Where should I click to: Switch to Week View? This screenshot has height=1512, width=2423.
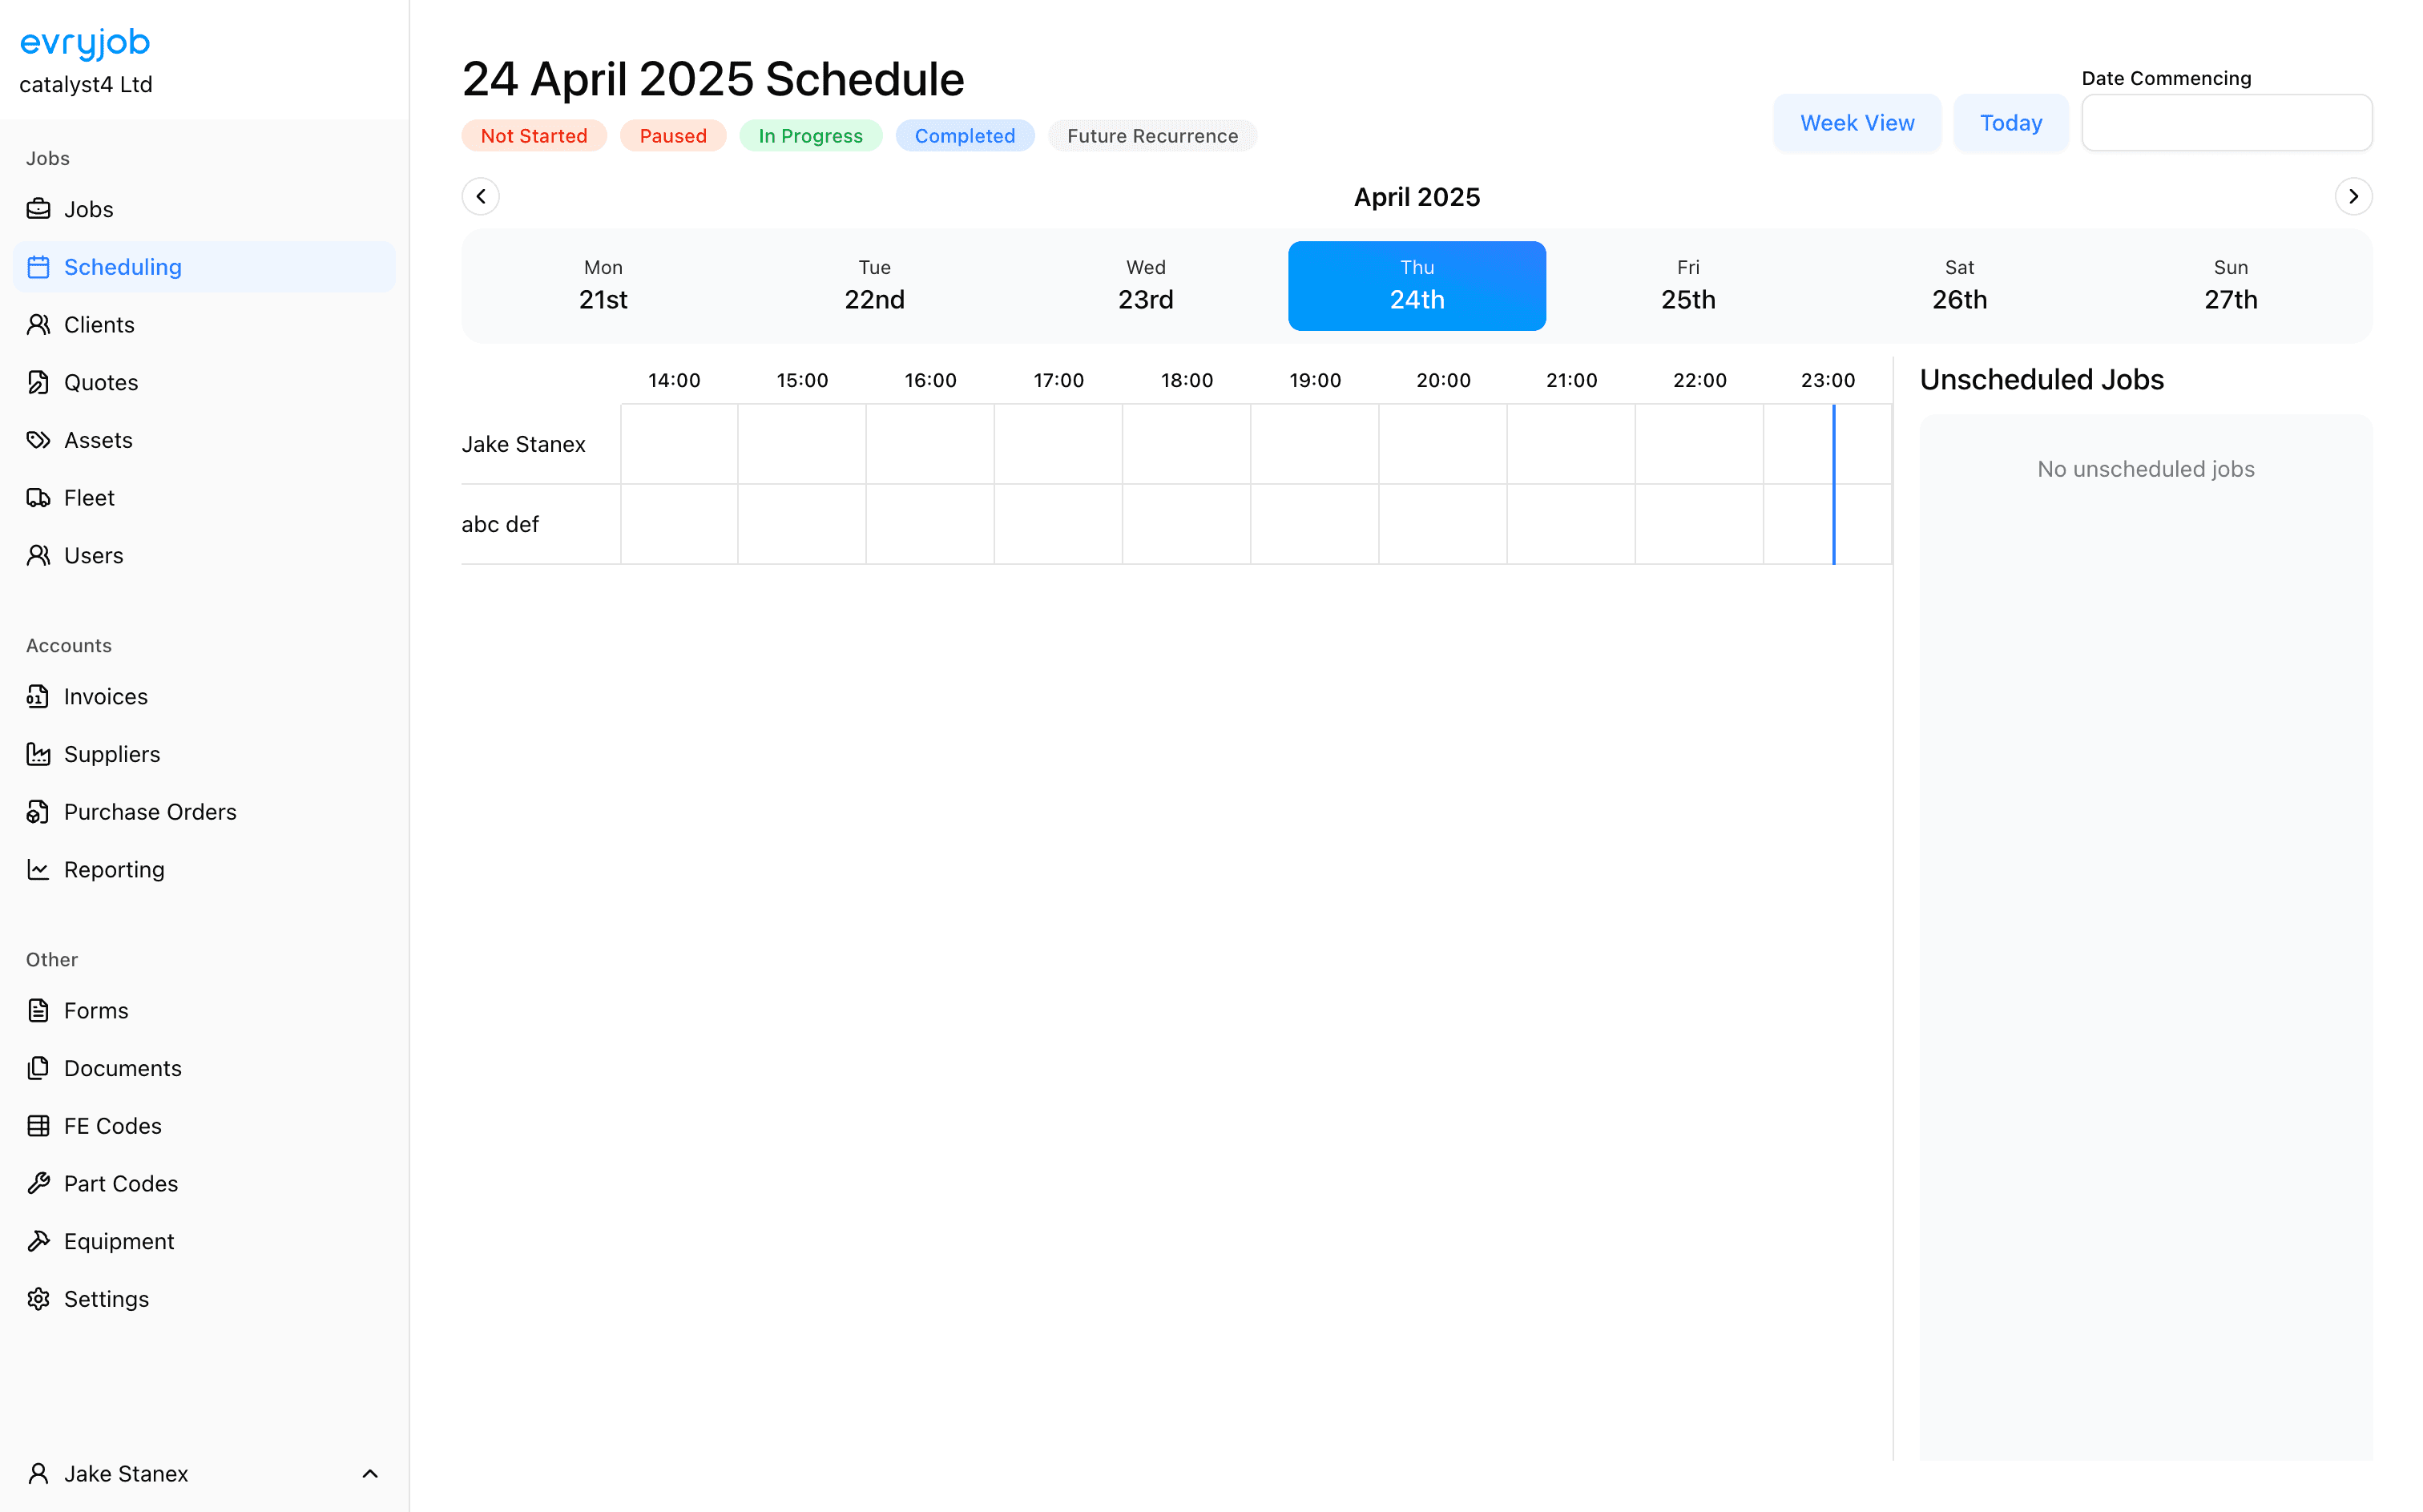click(1857, 123)
